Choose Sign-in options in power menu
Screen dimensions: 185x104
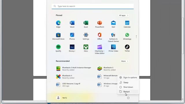(128, 77)
